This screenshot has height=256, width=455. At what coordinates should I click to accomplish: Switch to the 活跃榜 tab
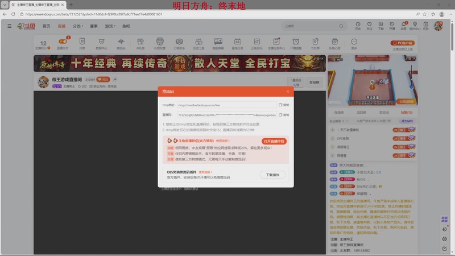(x=361, y=112)
